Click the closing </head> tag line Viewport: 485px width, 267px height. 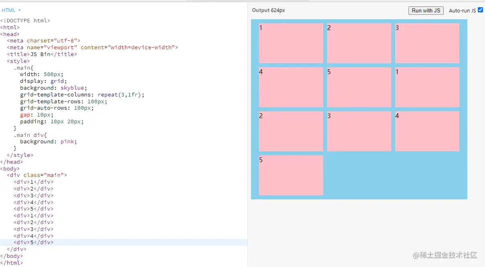coord(12,162)
